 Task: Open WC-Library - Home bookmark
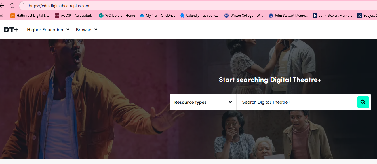pyautogui.click(x=117, y=16)
